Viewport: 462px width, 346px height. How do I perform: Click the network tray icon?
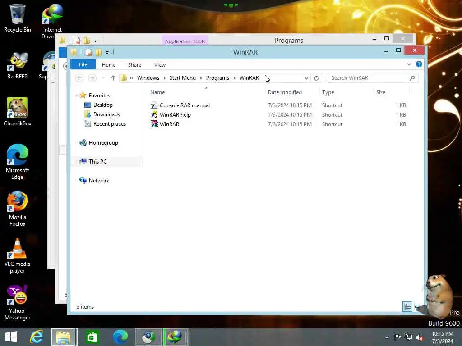409,337
